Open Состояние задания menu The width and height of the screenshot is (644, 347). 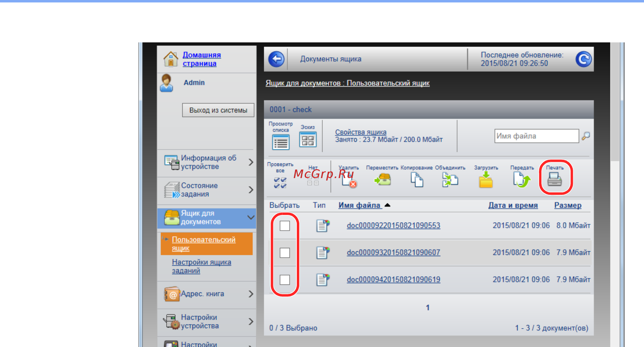click(x=207, y=190)
